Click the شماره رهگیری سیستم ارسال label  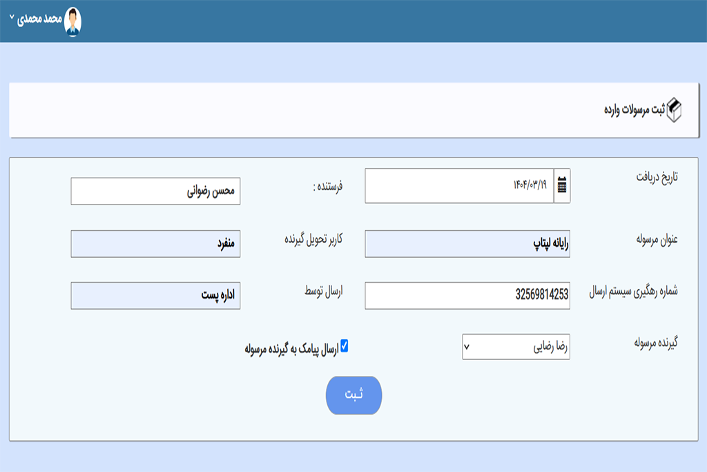[633, 291]
